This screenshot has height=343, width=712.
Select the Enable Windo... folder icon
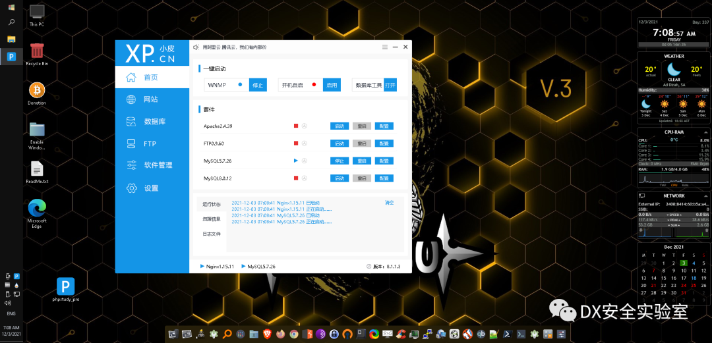point(37,135)
